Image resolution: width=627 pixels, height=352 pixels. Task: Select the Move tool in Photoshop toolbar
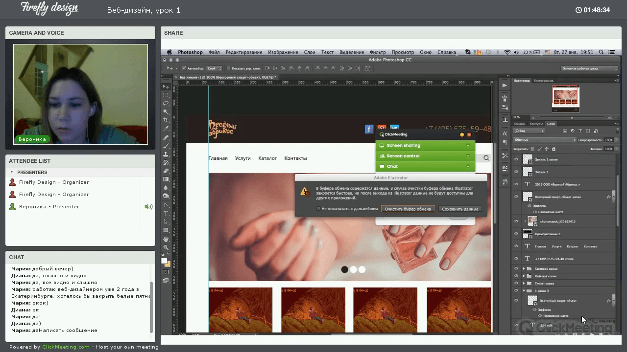coord(166,87)
